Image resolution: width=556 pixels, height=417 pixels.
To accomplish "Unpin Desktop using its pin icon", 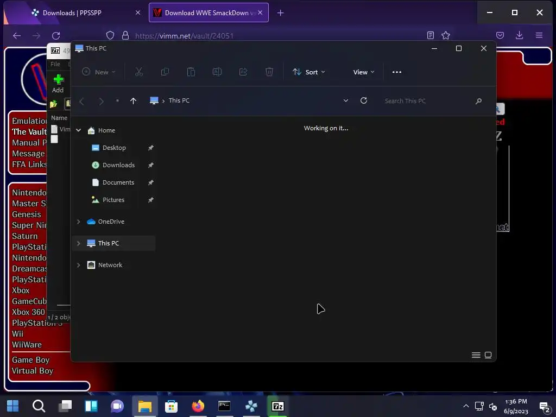I will coord(151,148).
